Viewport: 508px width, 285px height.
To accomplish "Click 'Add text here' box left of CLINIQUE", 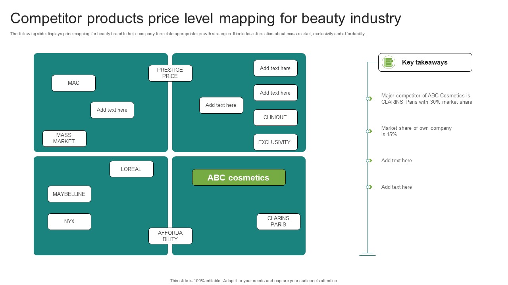I will (221, 105).
